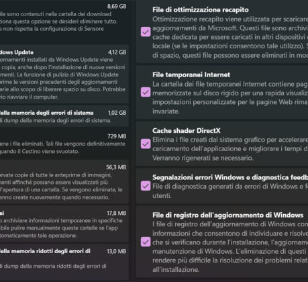Click the Cestino description about file eliminati
The height and width of the screenshot is (282, 308).
(62, 148)
